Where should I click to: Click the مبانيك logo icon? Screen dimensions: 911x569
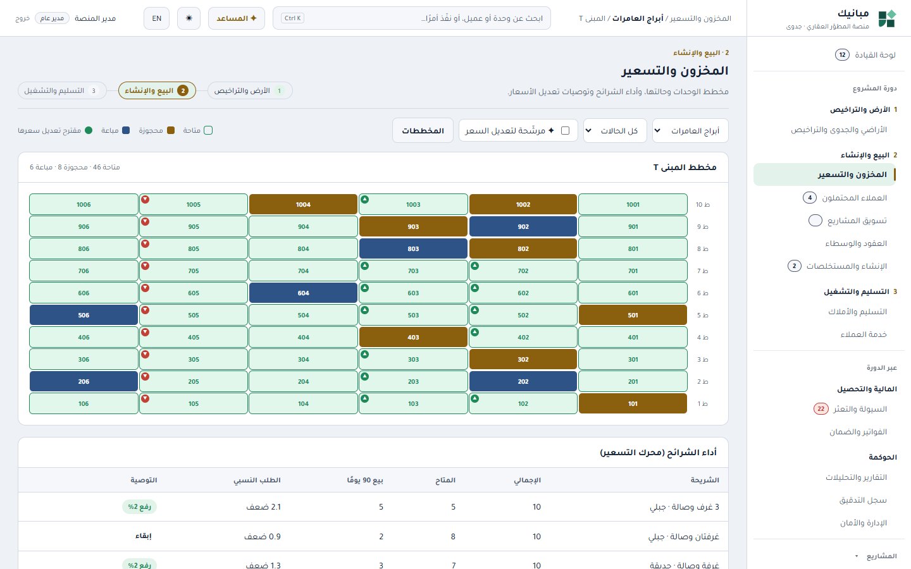887,18
